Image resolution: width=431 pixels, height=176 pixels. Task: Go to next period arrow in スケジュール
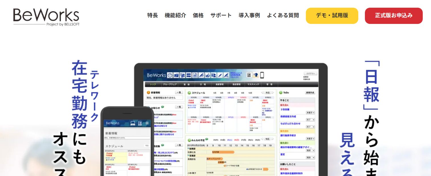(273, 93)
